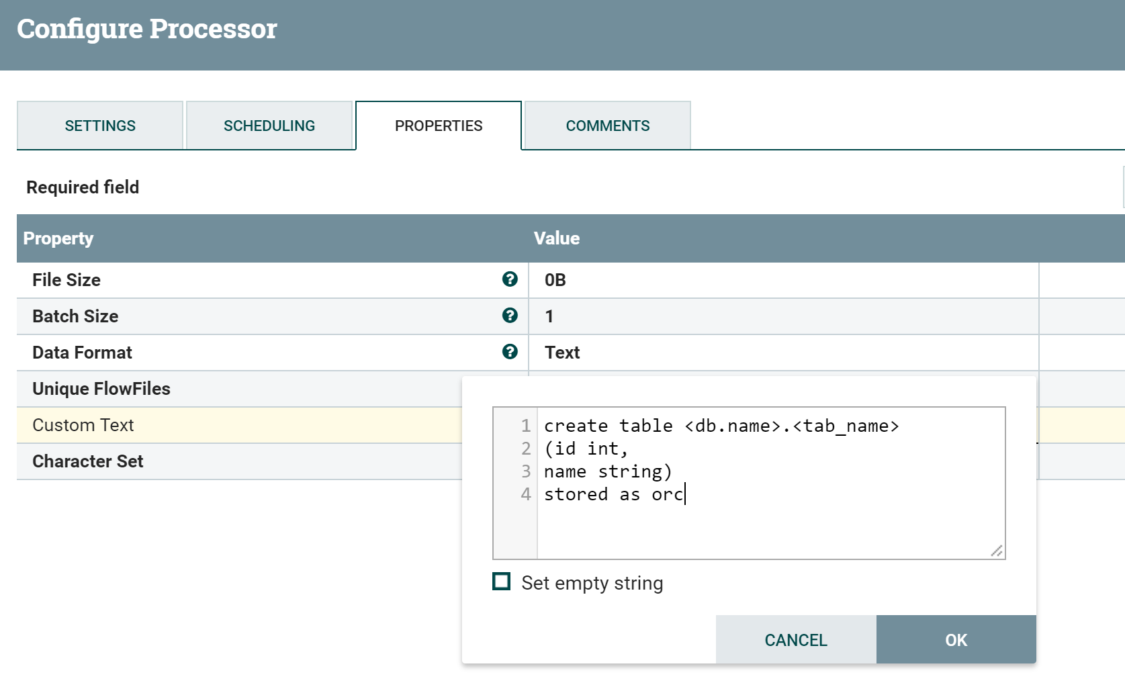Image resolution: width=1125 pixels, height=691 pixels.
Task: Cancel the custom text edit
Action: point(796,640)
